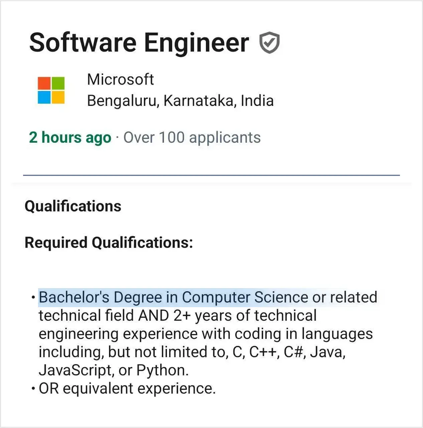Image resolution: width=423 pixels, height=428 pixels.
Task: Click the 2 hours ago timestamp
Action: coord(70,138)
